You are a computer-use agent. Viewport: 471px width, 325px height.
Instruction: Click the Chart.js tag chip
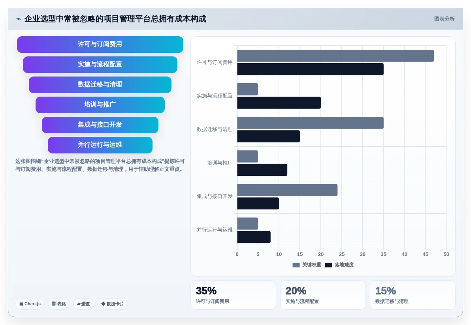coord(30,304)
